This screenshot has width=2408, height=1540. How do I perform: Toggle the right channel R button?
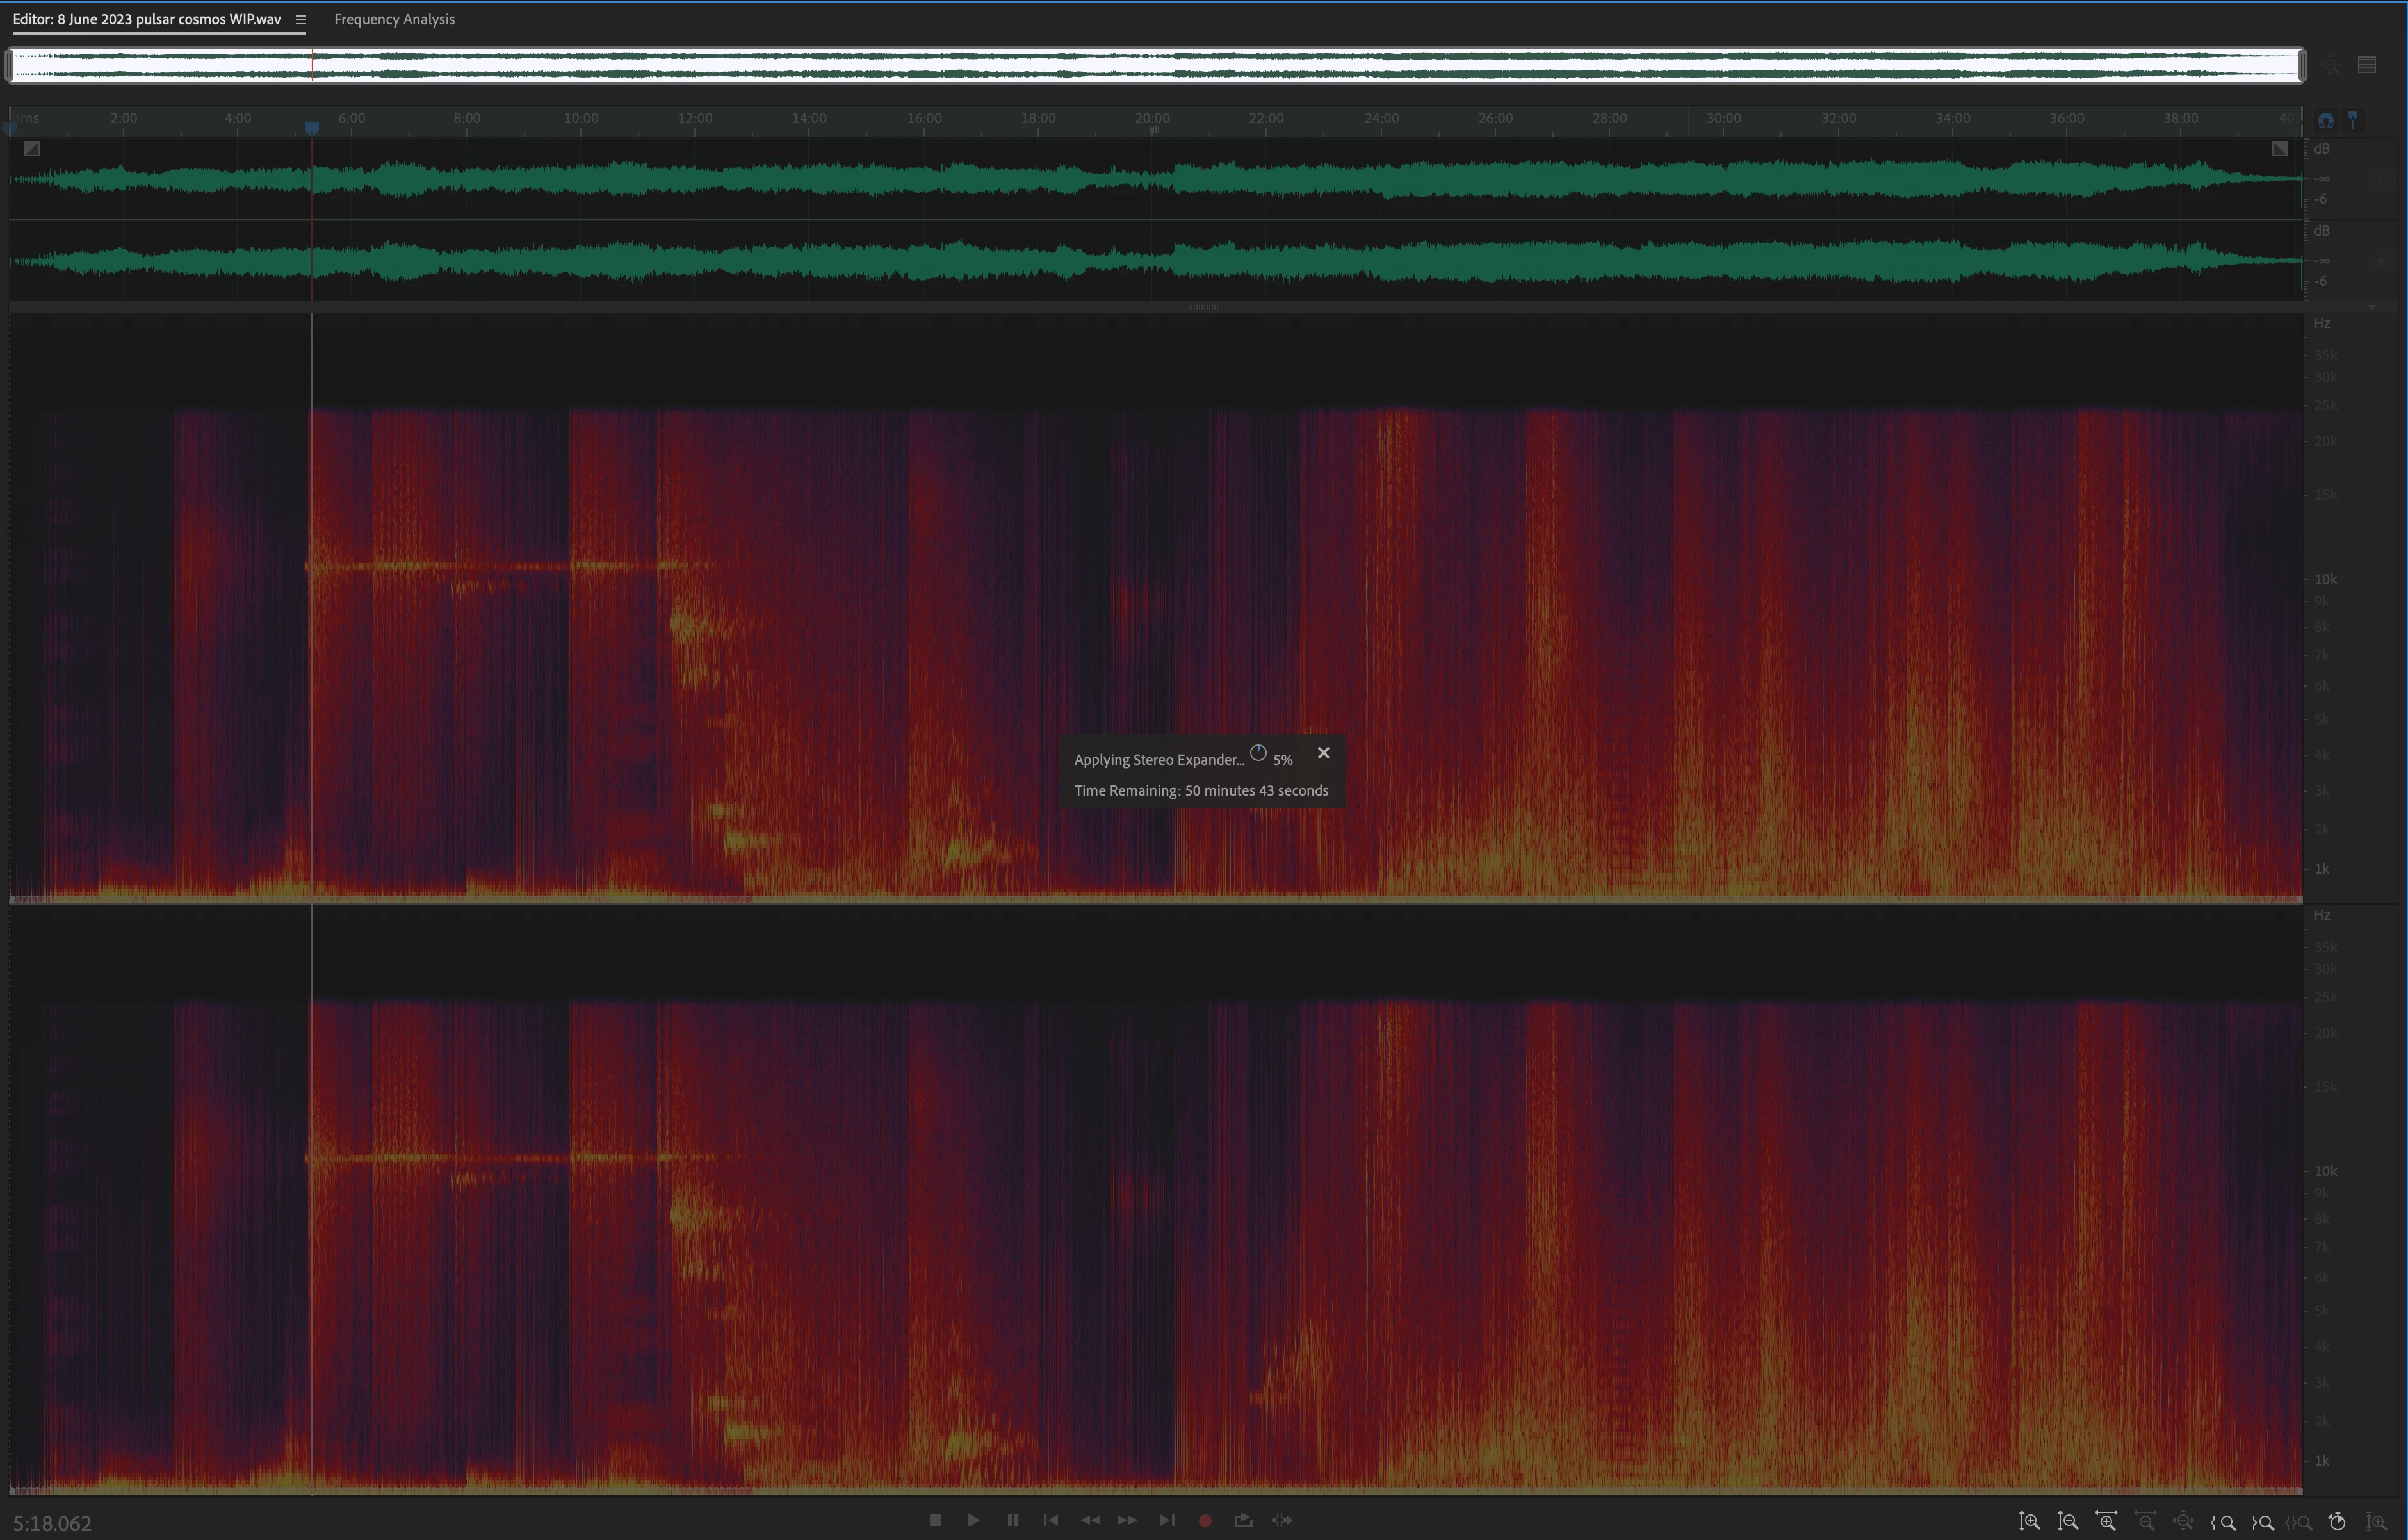coord(2381,261)
